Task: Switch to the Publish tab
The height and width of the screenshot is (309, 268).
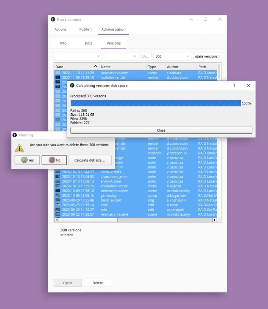Action: [85, 29]
